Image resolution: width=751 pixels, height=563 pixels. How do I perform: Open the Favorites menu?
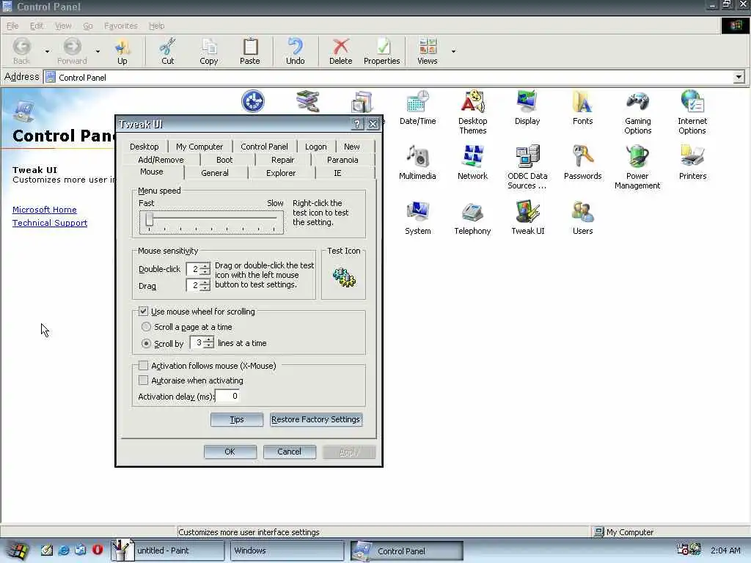[x=121, y=26]
